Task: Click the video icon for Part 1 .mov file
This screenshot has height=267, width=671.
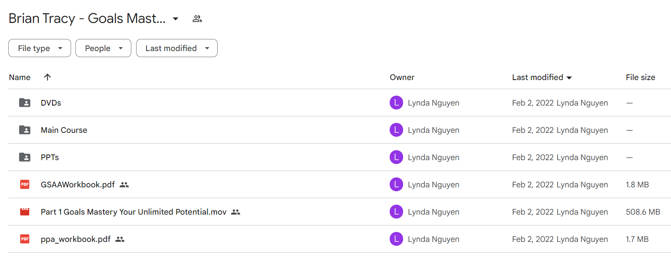Action: (25, 212)
